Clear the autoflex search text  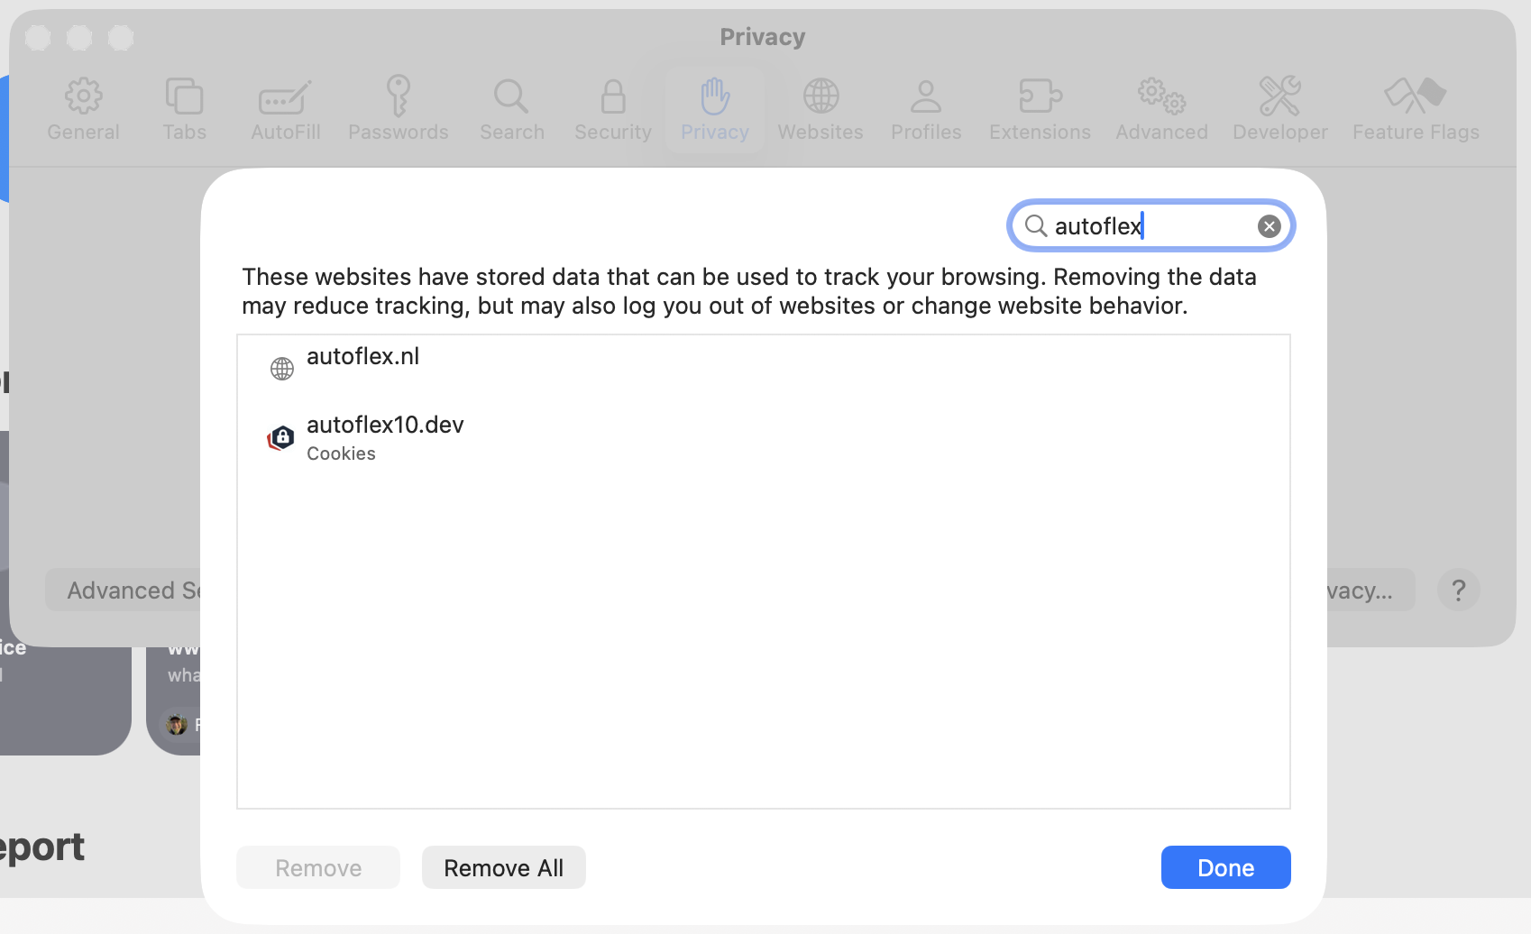click(1269, 226)
